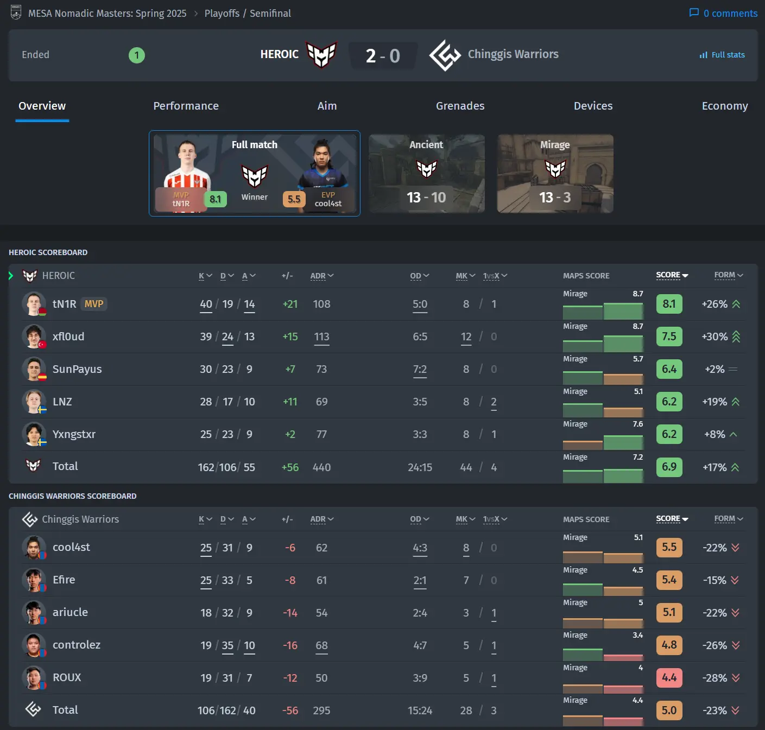This screenshot has height=730, width=765.
Task: Click Efire's player avatar
Action: [x=34, y=580]
